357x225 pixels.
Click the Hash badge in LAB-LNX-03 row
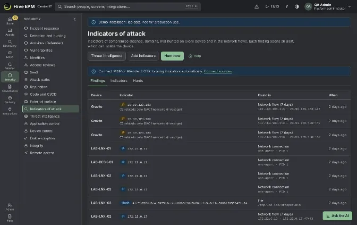(x=125, y=203)
